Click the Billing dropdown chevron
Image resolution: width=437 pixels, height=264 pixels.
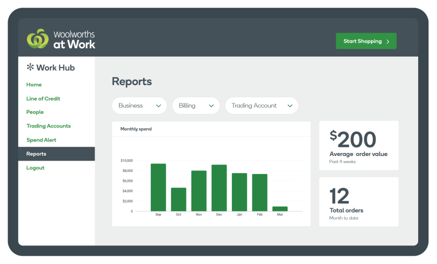point(211,106)
